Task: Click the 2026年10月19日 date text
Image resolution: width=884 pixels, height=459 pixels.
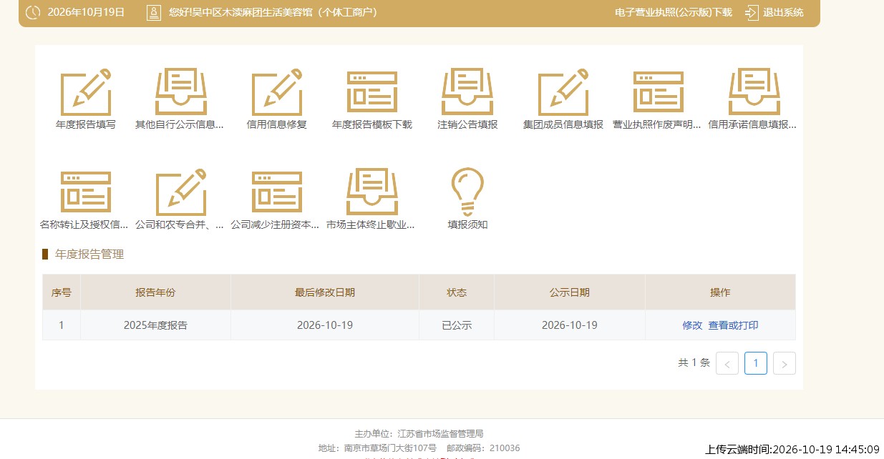Action: click(86, 13)
